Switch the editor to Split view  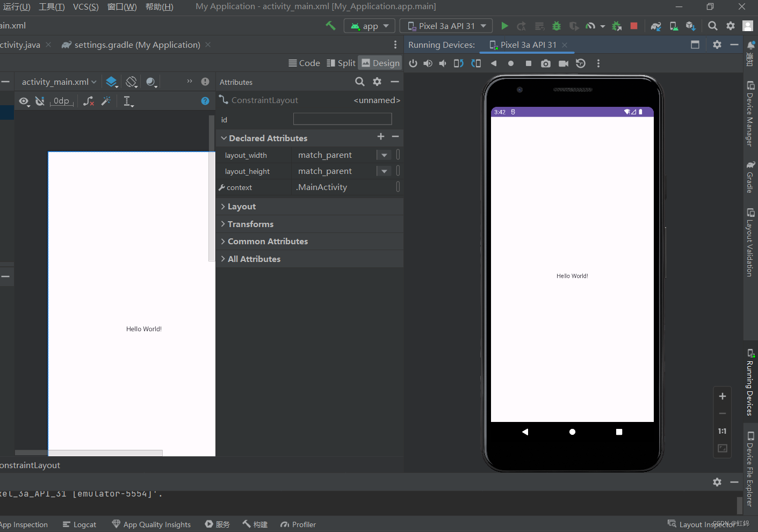pos(341,63)
